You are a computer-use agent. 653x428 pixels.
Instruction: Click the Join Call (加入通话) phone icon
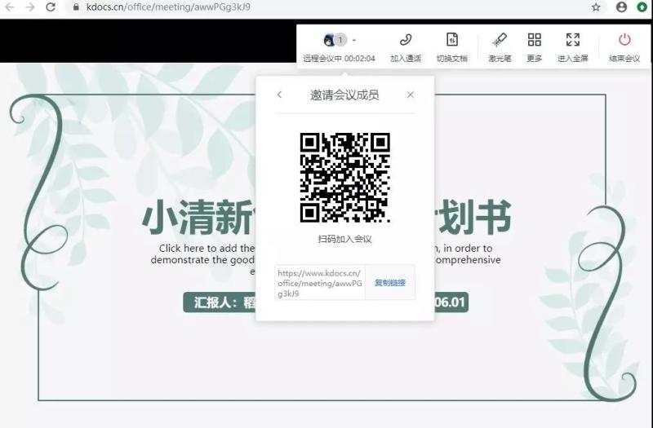pos(405,40)
